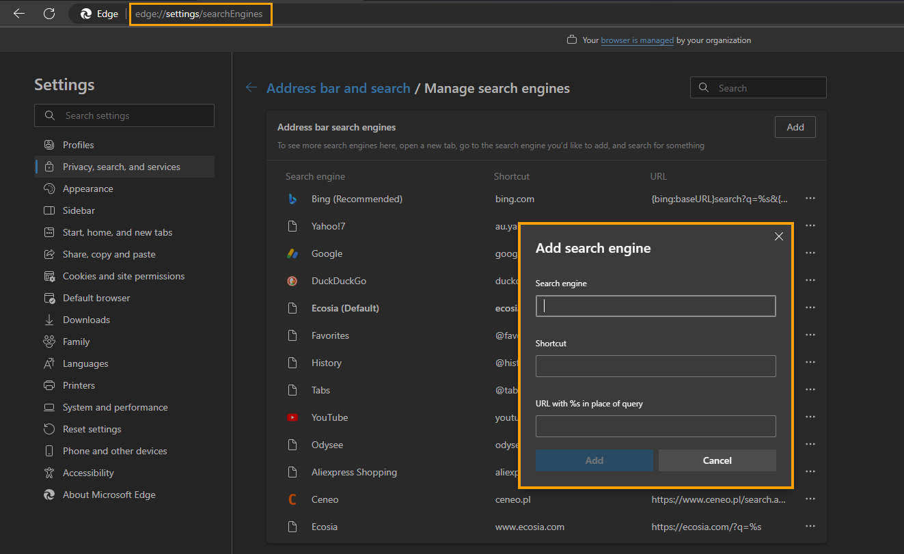Viewport: 904px width, 554px height.
Task: Open more options for Tabs row
Action: click(810, 390)
